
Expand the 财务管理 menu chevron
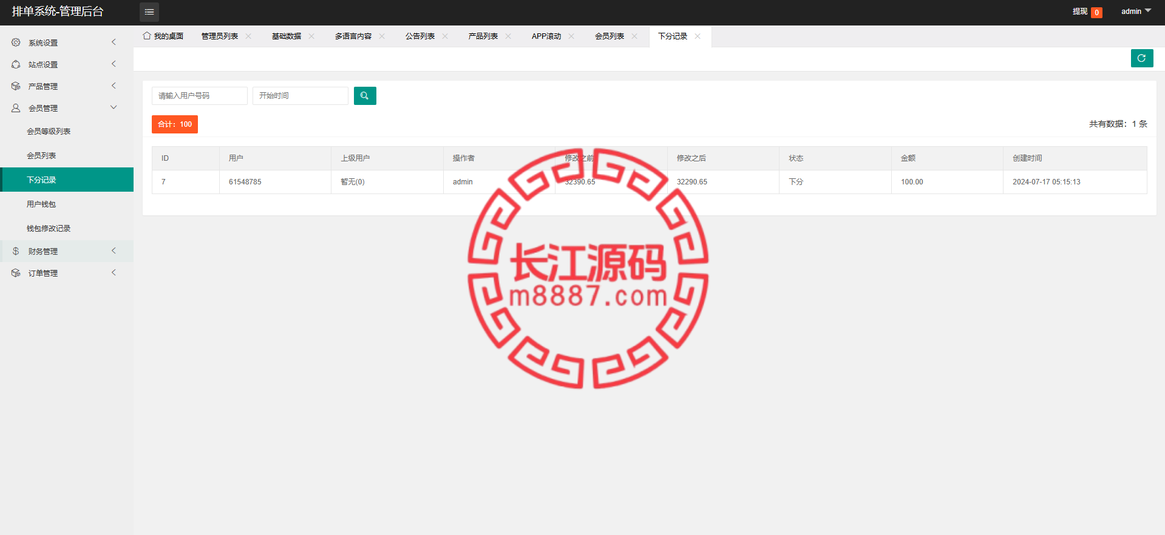click(114, 251)
